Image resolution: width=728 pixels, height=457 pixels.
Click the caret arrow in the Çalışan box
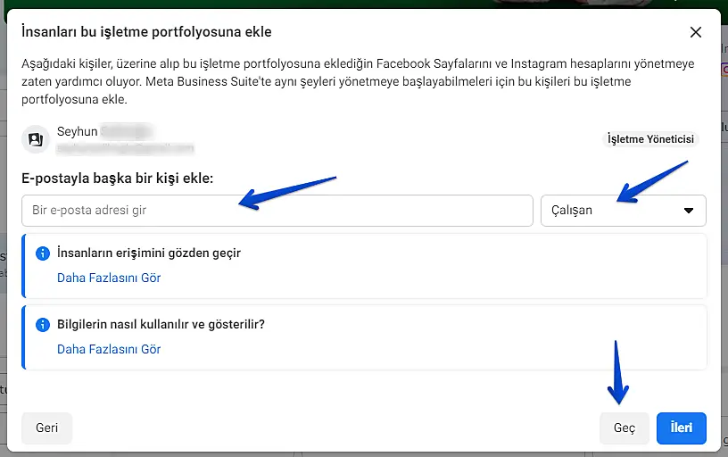tap(688, 211)
